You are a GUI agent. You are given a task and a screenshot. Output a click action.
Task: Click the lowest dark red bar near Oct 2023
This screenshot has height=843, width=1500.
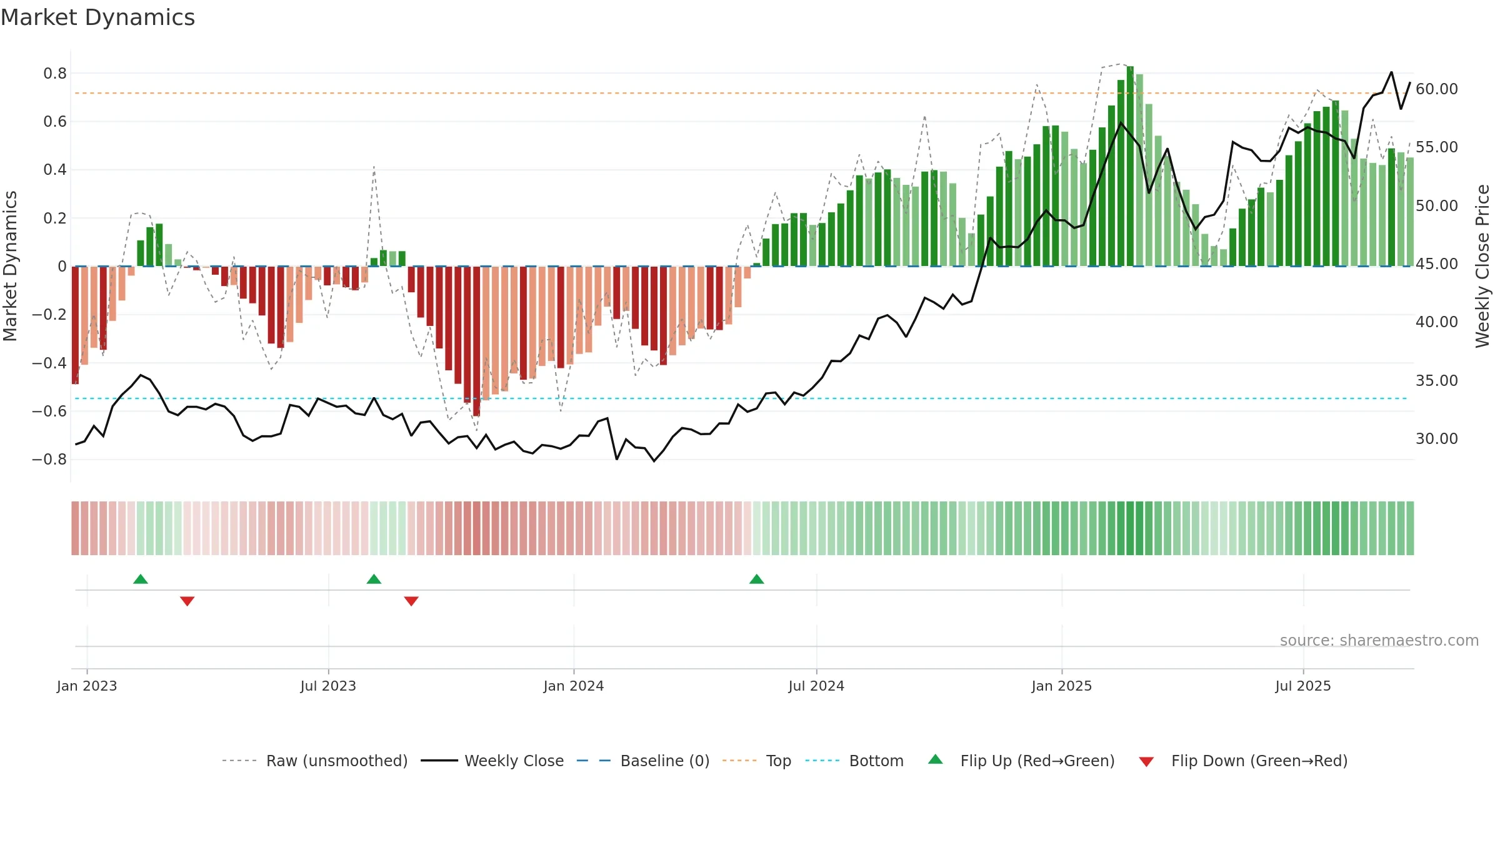pyautogui.click(x=476, y=341)
